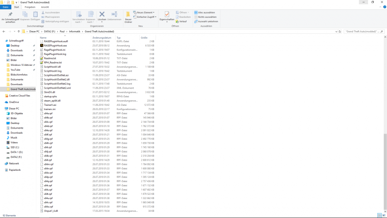
Task: Open Einfacher Zugriff dropdown
Action: pos(145,17)
